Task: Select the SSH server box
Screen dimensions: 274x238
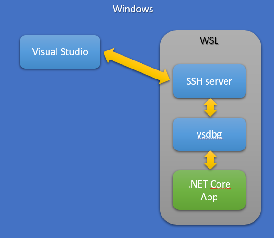Action: pos(209,81)
